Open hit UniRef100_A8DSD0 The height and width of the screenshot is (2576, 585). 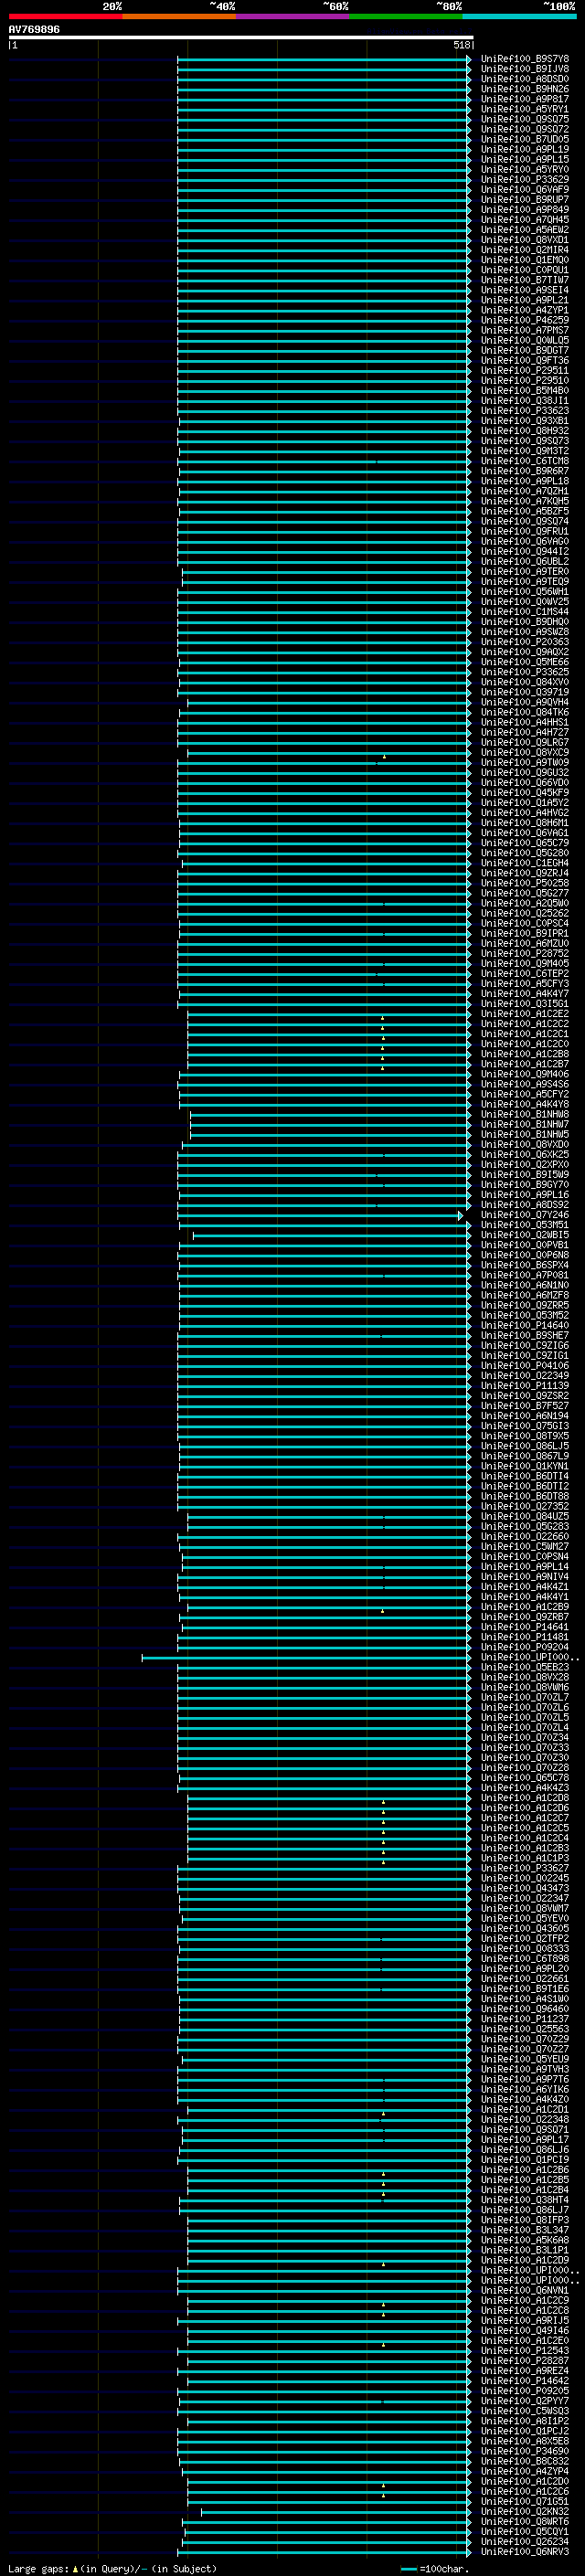[524, 79]
